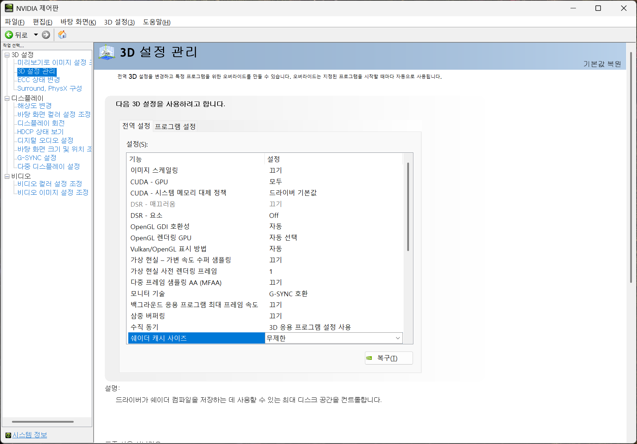The height and width of the screenshot is (444, 637).
Task: Open the 파일 menu
Action: coord(14,22)
